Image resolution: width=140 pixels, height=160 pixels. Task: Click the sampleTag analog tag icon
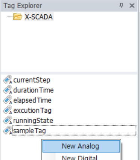(x=8, y=130)
